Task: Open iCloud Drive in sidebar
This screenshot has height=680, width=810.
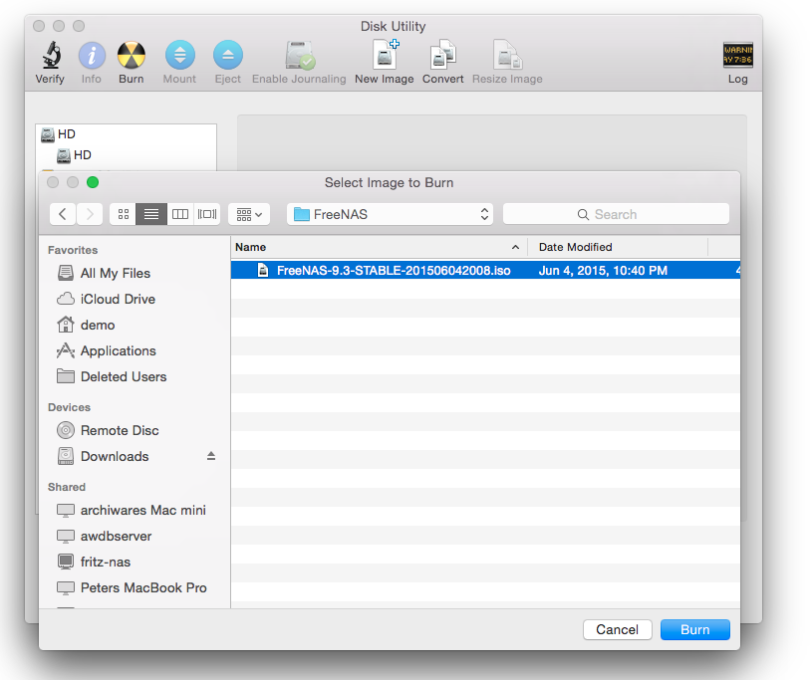Action: click(107, 299)
